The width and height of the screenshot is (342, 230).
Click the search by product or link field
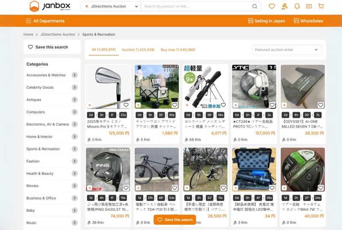pyautogui.click(x=196, y=6)
